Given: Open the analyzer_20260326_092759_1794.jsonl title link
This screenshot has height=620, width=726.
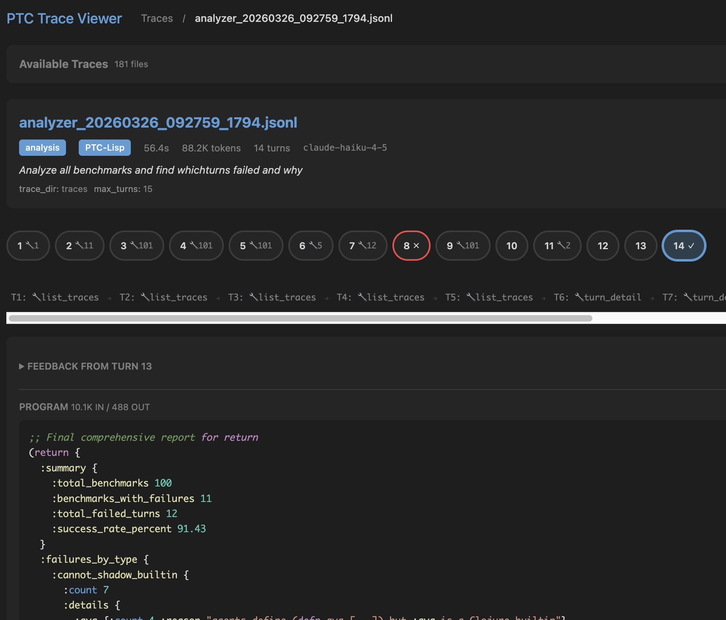Looking at the screenshot, I should (x=158, y=123).
